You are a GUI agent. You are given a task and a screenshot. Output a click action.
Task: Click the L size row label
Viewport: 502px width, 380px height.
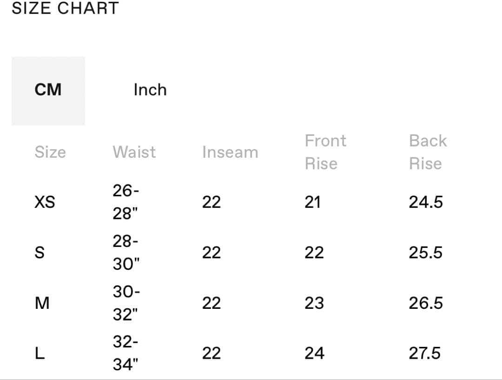coord(40,353)
